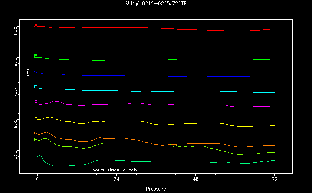Image resolution: width=312 pixels, height=193 pixels.
Task: Click the red trajectory label A
Action: pos(36,25)
